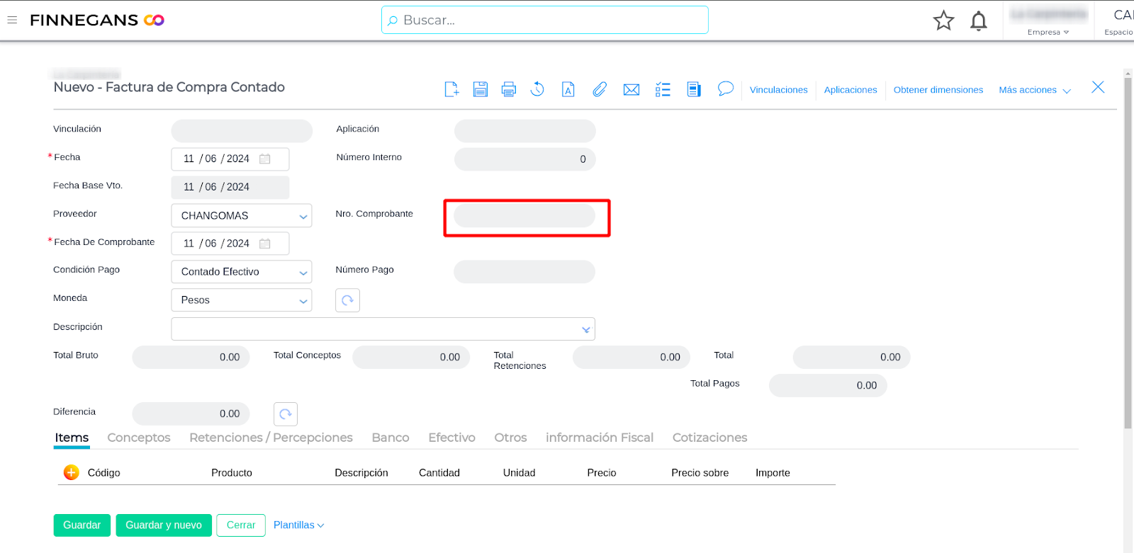Switch to the Conceptos tab
The height and width of the screenshot is (553, 1134).
coord(139,438)
